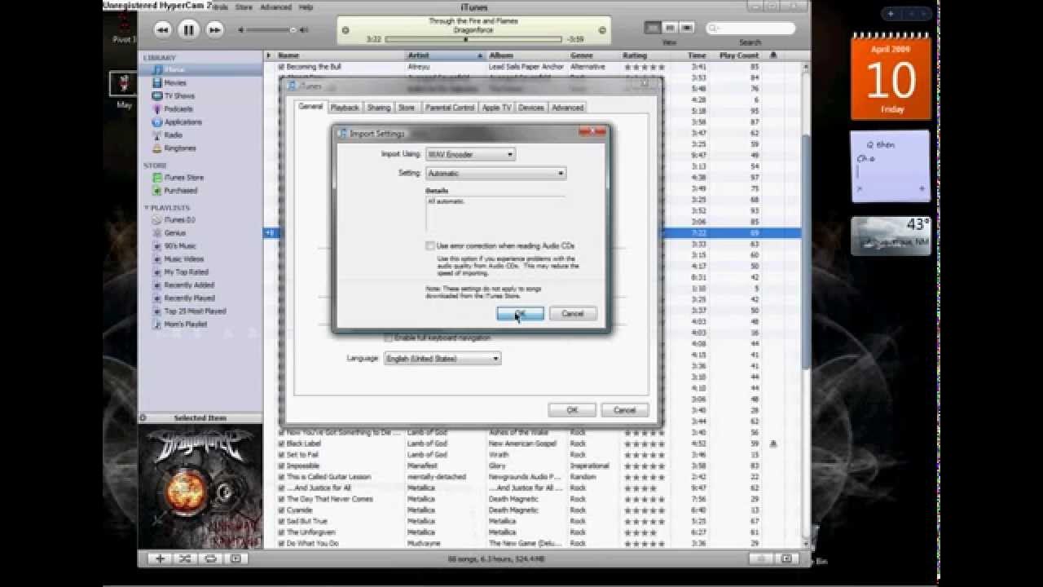Uncheck the Set to Fail song checkbox

point(281,455)
